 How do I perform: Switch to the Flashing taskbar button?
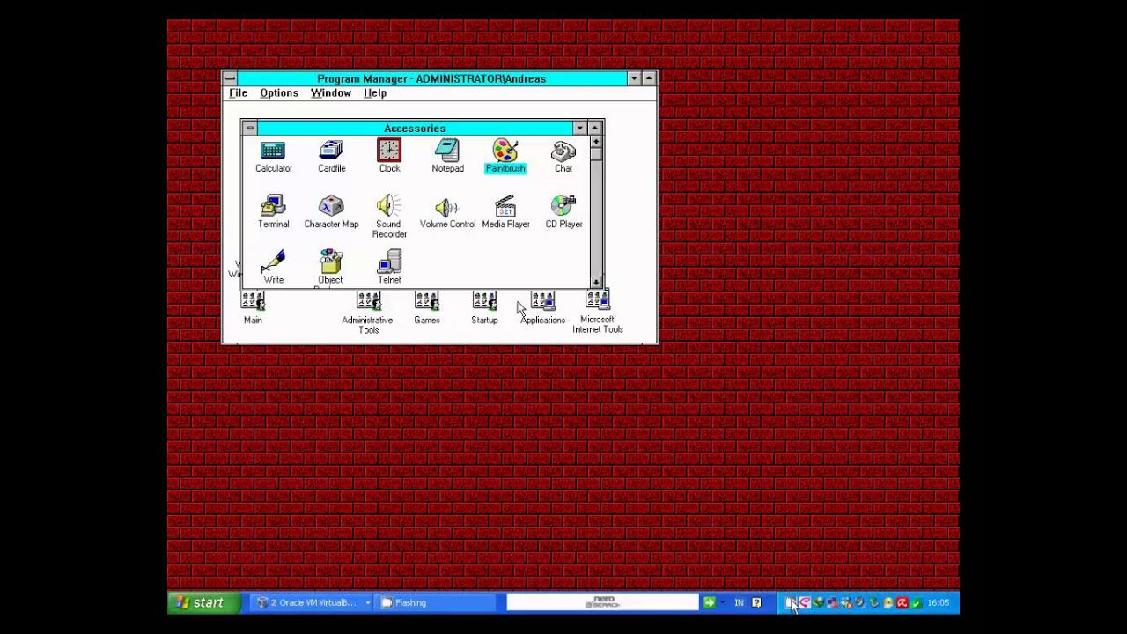pyautogui.click(x=436, y=602)
